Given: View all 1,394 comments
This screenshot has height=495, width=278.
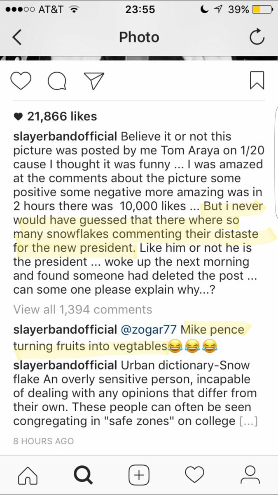Looking at the screenshot, I should pyautogui.click(x=82, y=309).
